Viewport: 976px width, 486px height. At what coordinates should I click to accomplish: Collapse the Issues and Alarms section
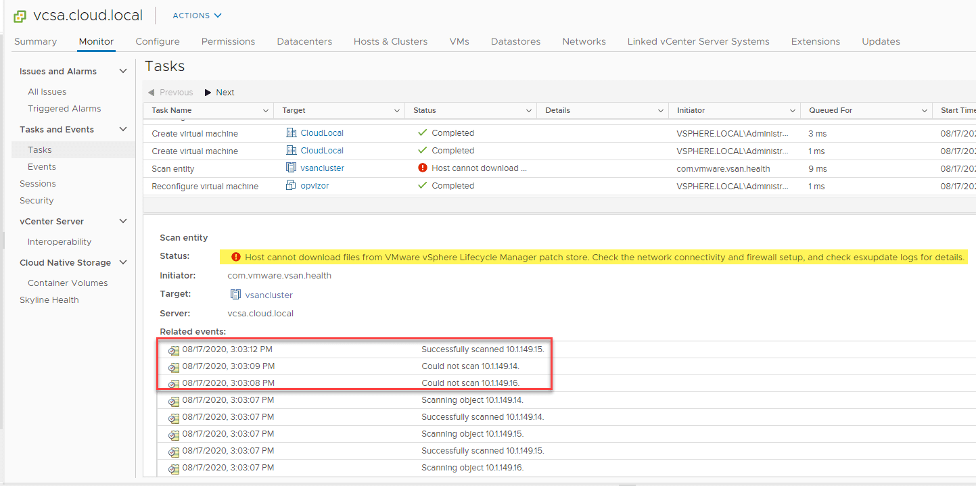pos(123,71)
